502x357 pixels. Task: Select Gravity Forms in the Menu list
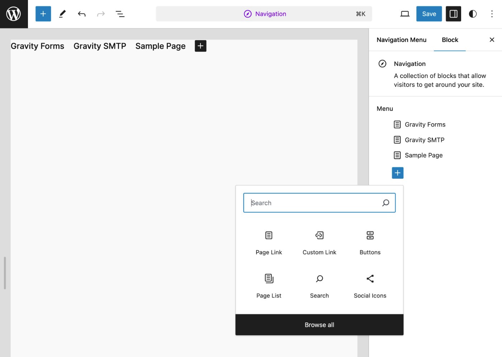point(425,125)
